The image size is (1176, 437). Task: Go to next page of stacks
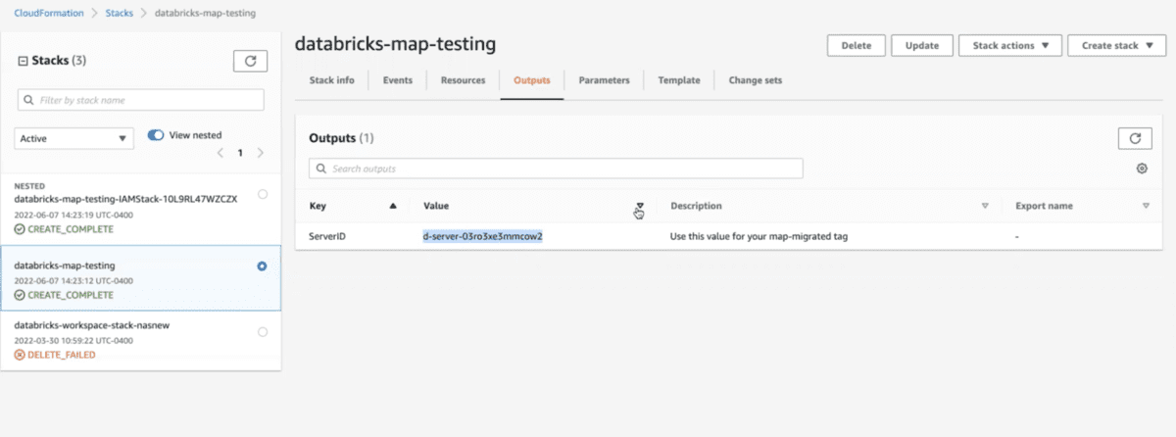[x=260, y=153]
